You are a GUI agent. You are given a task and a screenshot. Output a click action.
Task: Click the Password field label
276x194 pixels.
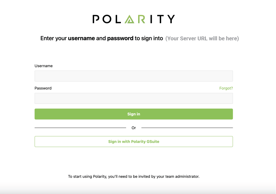[x=43, y=88]
